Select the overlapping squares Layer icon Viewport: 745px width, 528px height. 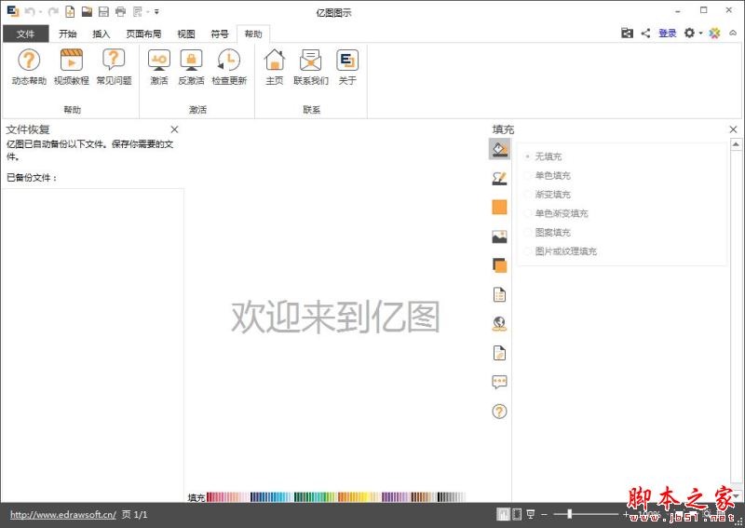pos(499,265)
